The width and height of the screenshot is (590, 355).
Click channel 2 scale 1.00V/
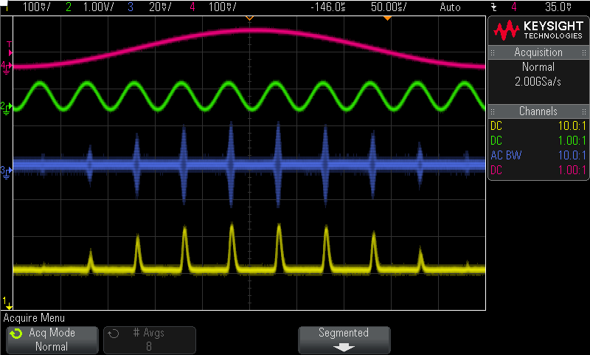(99, 7)
